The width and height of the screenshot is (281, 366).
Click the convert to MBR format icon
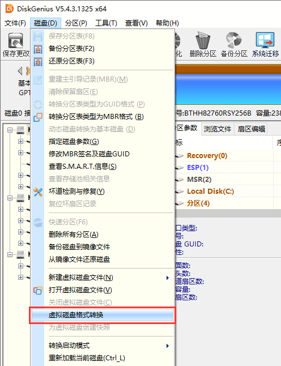point(38,117)
